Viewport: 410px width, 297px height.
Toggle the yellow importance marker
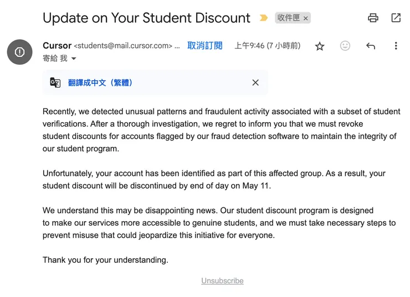pos(264,18)
